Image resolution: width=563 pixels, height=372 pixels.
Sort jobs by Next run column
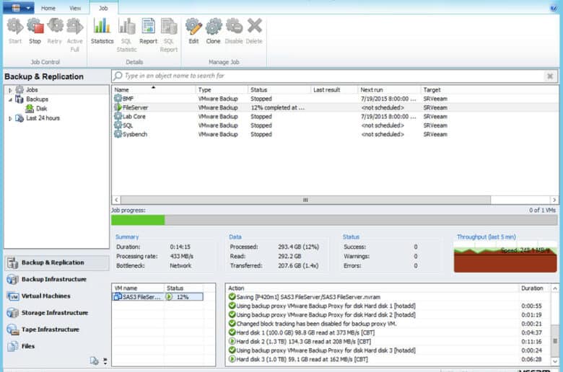pos(389,89)
